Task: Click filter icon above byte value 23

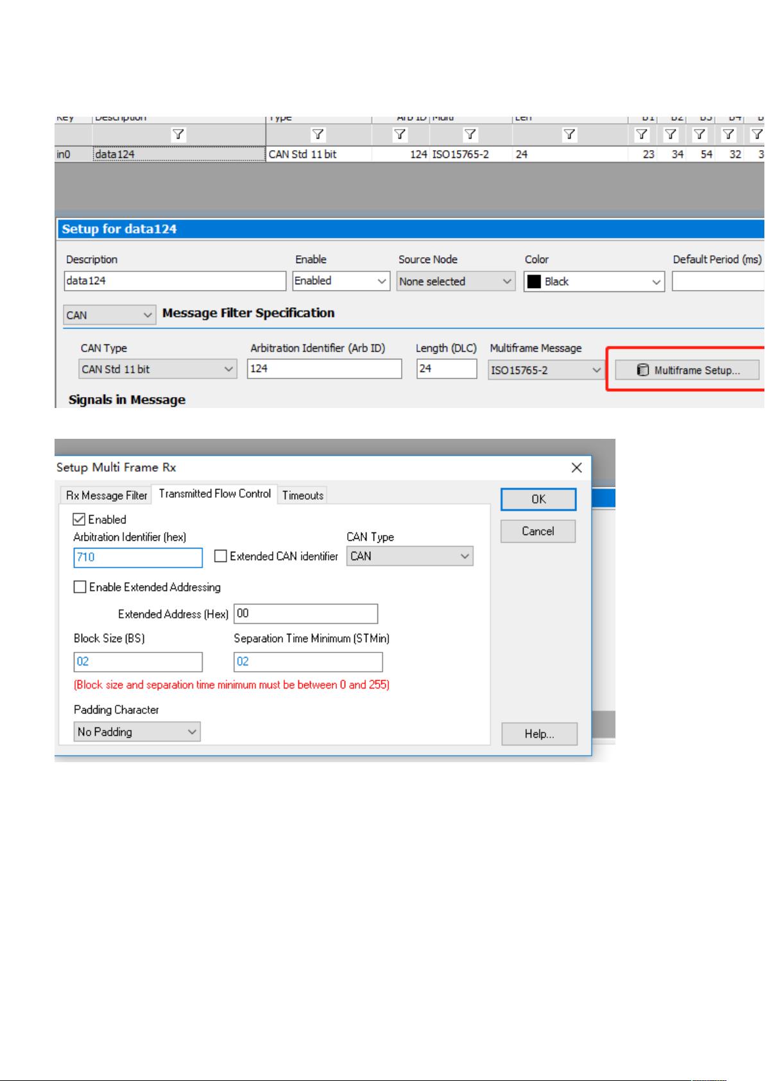Action: click(642, 135)
